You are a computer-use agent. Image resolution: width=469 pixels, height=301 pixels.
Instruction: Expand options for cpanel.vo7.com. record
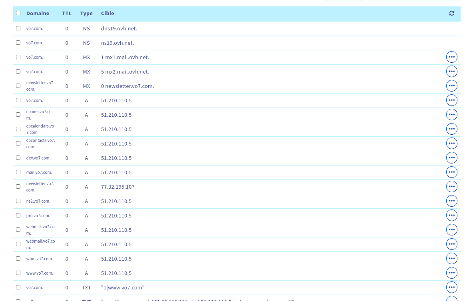451,115
